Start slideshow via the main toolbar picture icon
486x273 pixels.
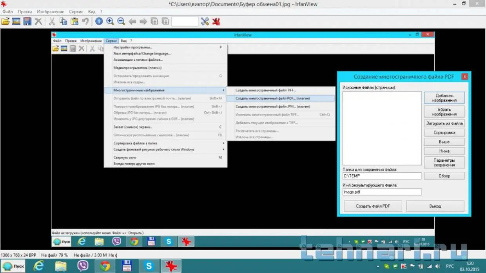(16, 21)
